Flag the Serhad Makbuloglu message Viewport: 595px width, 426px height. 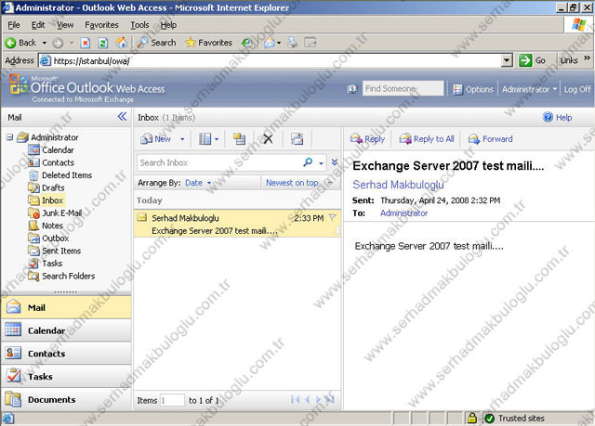click(333, 217)
